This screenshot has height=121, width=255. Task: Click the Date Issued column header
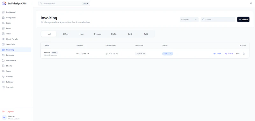coord(111,45)
